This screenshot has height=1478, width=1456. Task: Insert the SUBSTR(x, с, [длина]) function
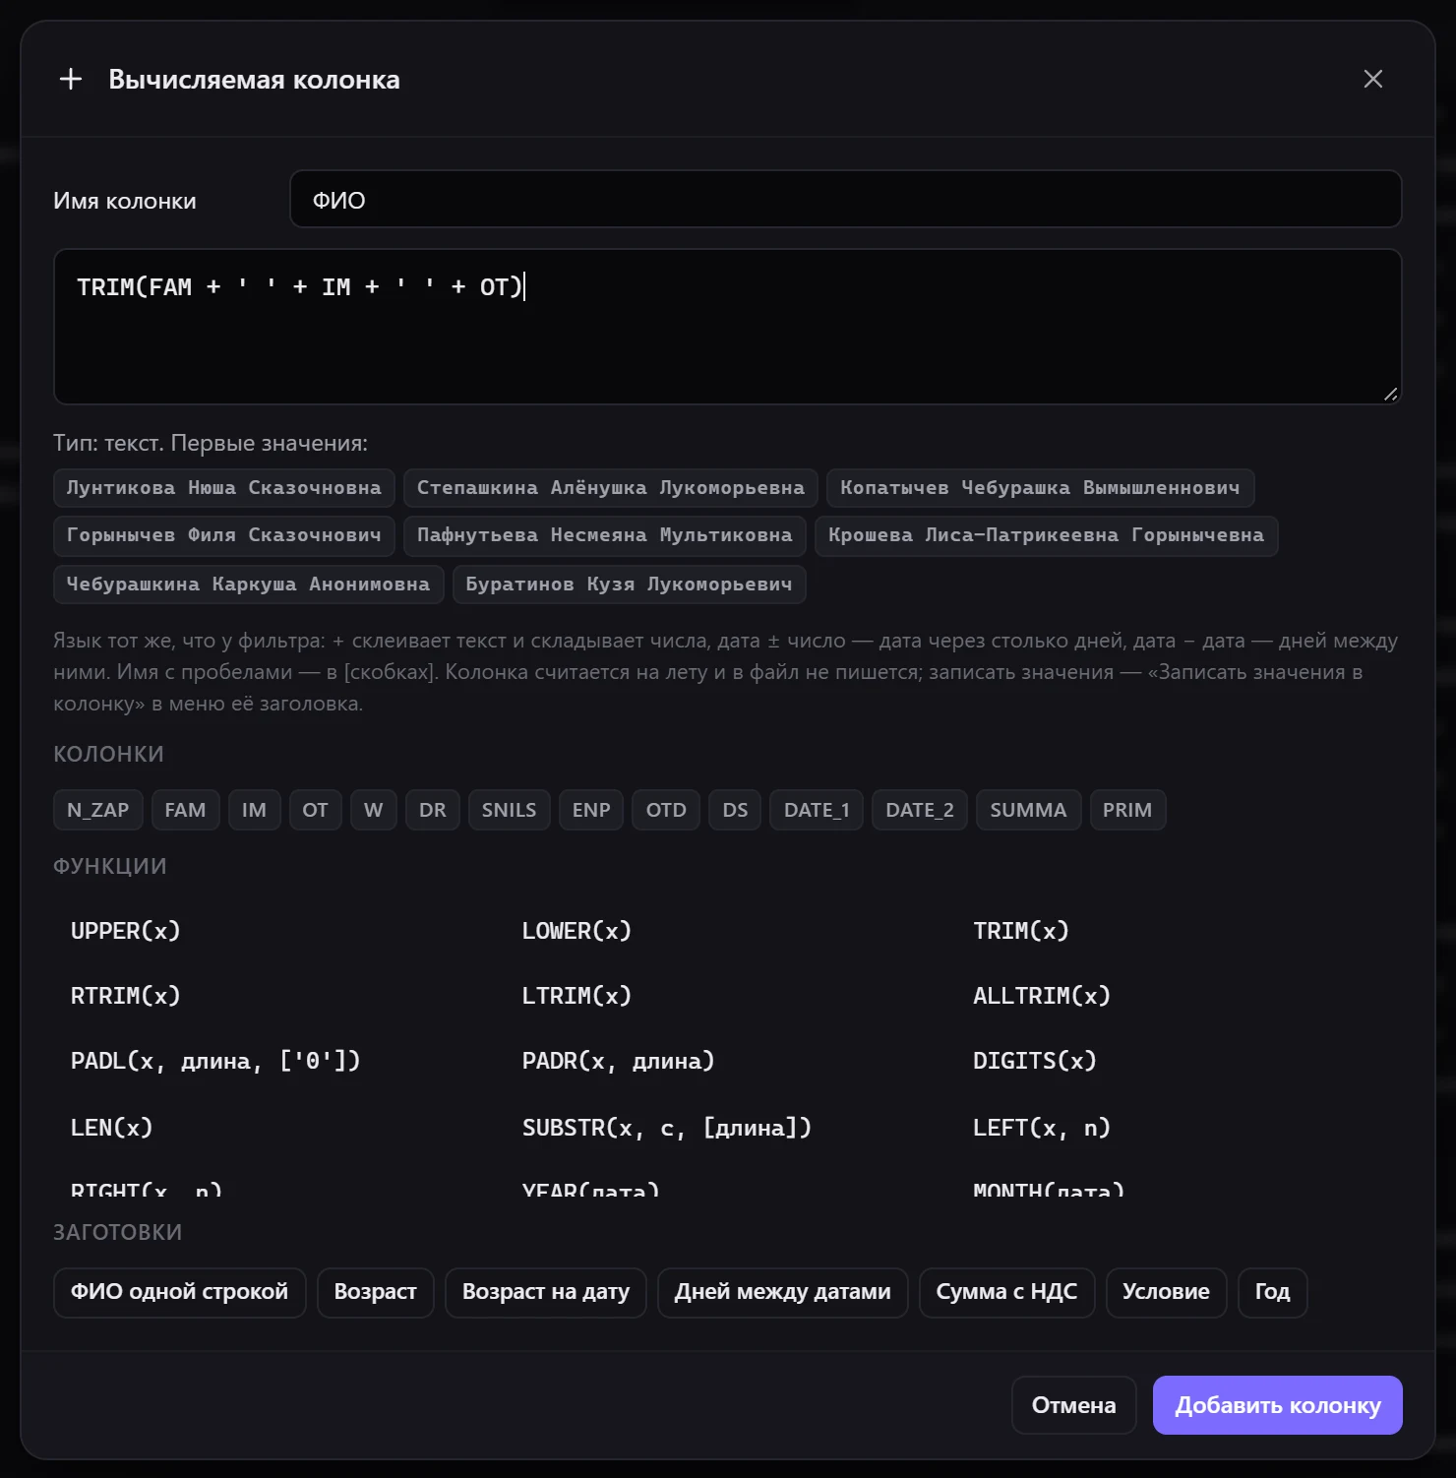pos(667,1128)
